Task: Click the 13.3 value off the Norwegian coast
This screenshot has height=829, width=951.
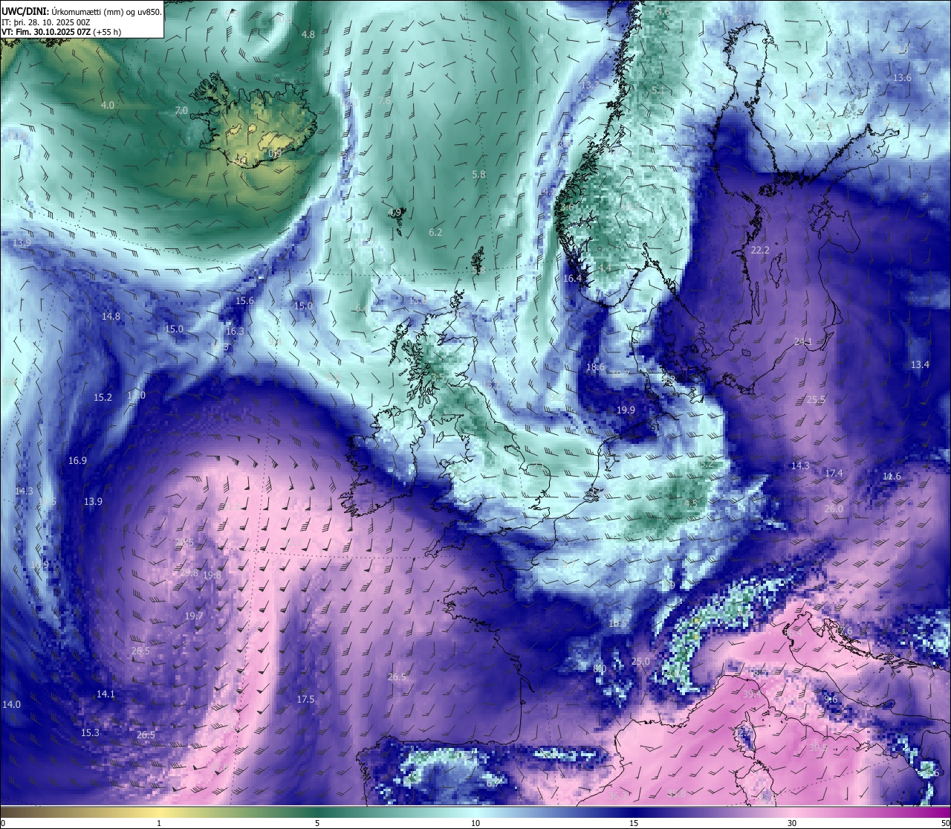Action: point(589,85)
